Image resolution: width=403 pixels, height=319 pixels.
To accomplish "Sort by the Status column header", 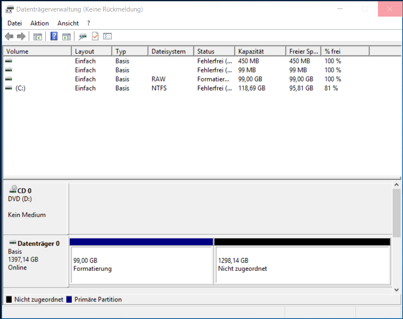I will point(214,51).
